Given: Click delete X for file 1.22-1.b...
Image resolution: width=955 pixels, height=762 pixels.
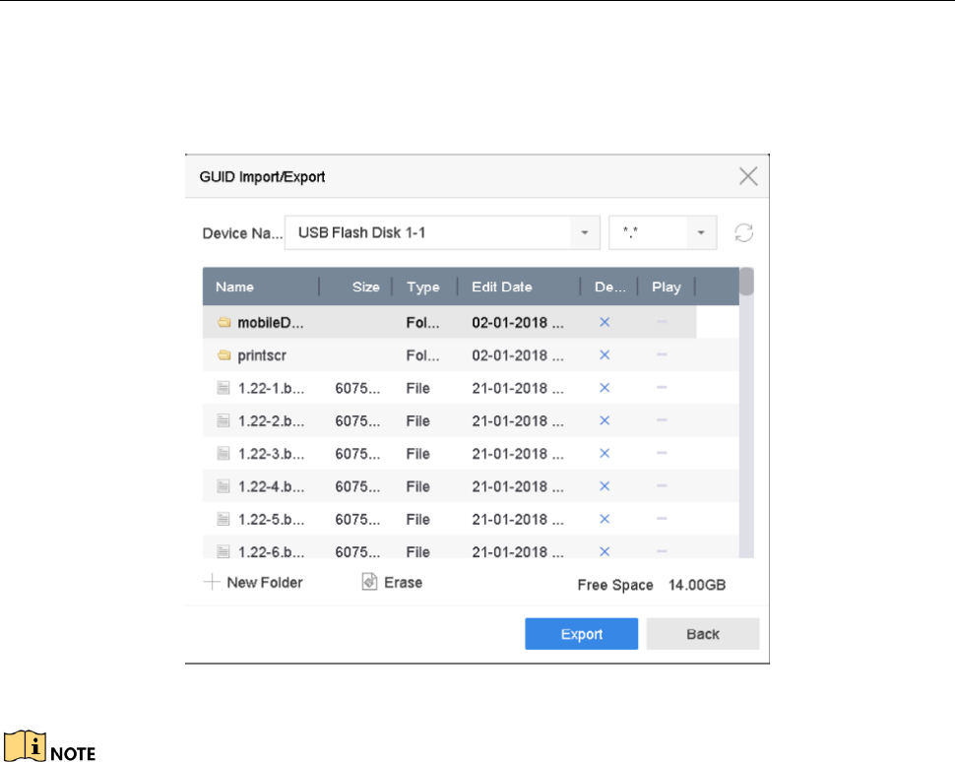Looking at the screenshot, I should [x=605, y=388].
